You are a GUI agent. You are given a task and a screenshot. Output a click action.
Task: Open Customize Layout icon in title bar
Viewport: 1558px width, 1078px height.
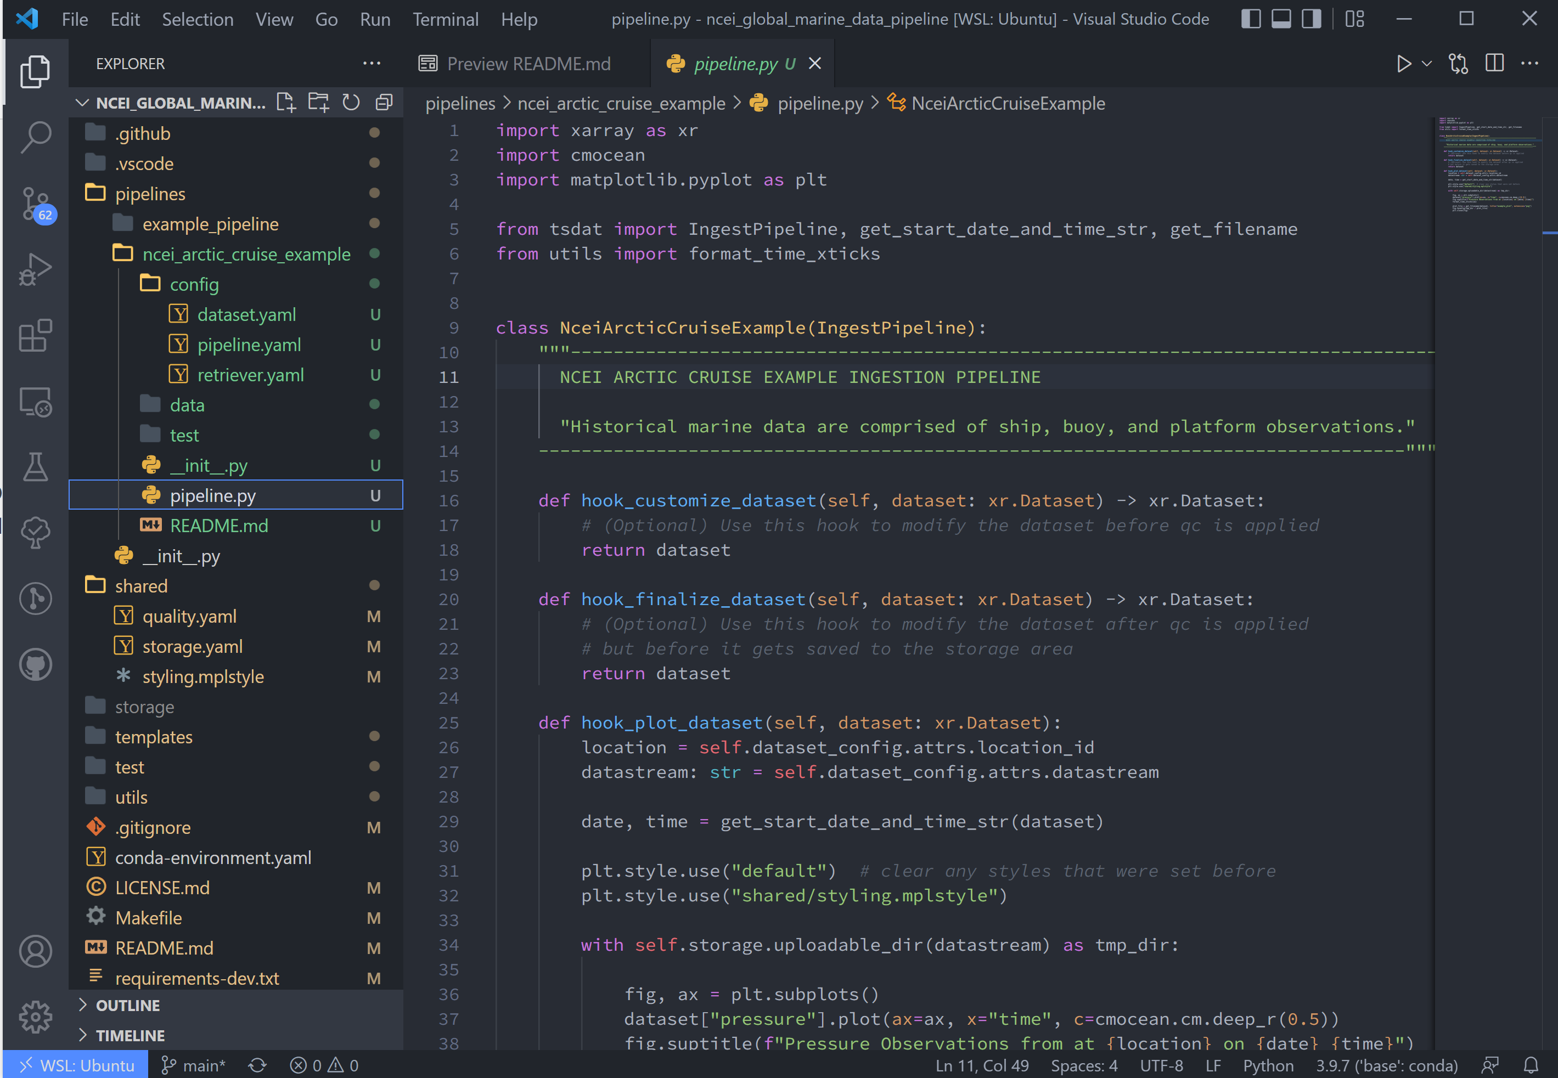pos(1354,19)
